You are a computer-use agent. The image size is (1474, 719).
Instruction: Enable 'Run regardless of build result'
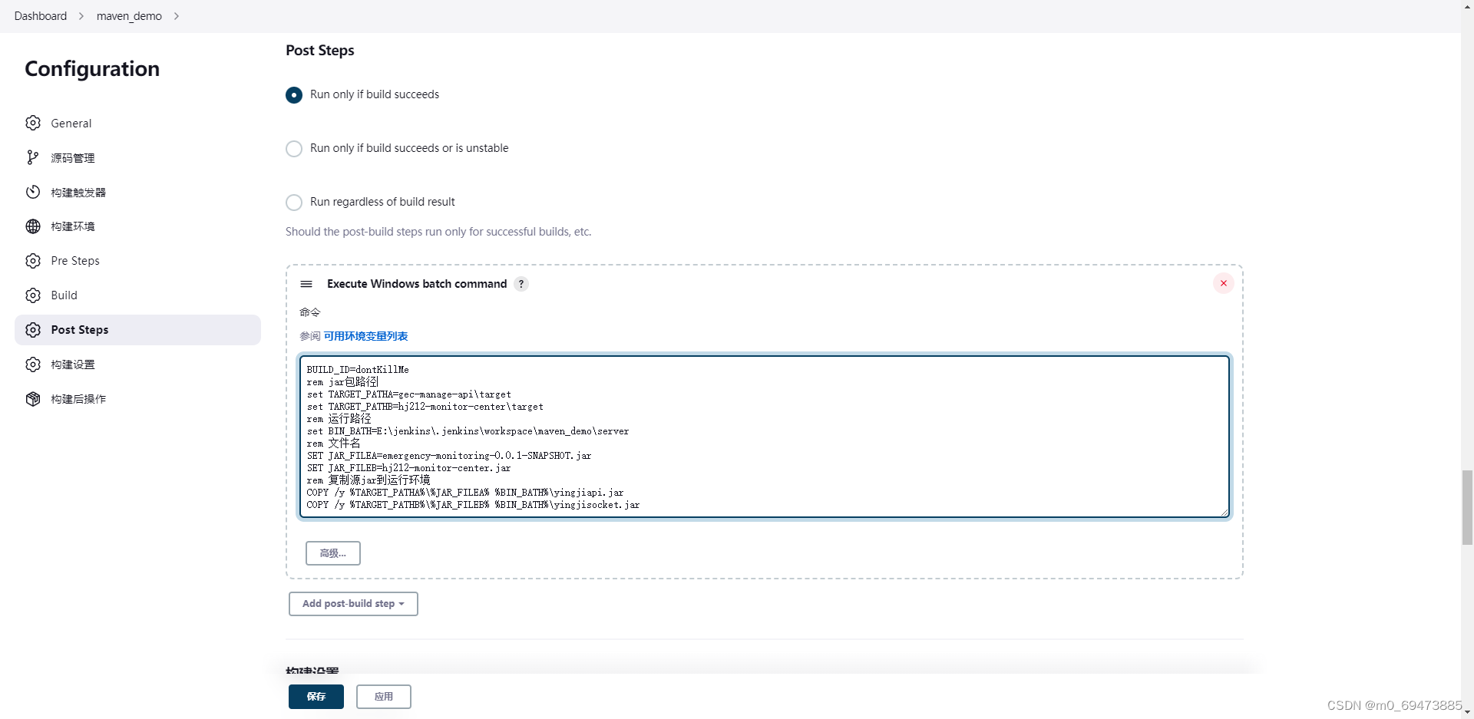[x=294, y=202]
